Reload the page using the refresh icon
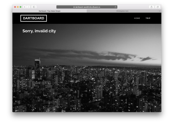 pos(115,7)
